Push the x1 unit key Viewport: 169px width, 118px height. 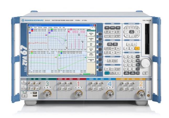(138, 69)
